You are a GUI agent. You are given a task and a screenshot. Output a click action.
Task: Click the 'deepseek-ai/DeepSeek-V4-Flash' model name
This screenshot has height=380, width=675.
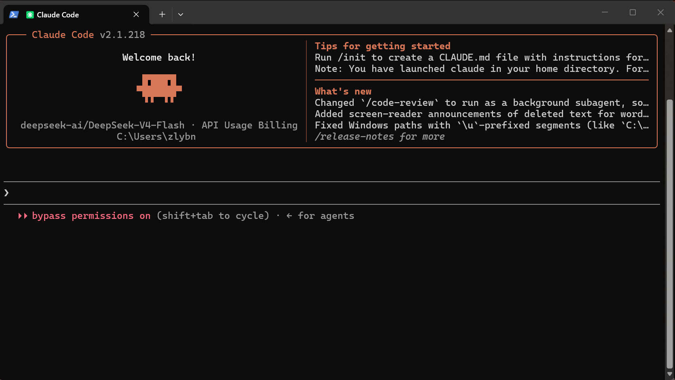point(103,125)
